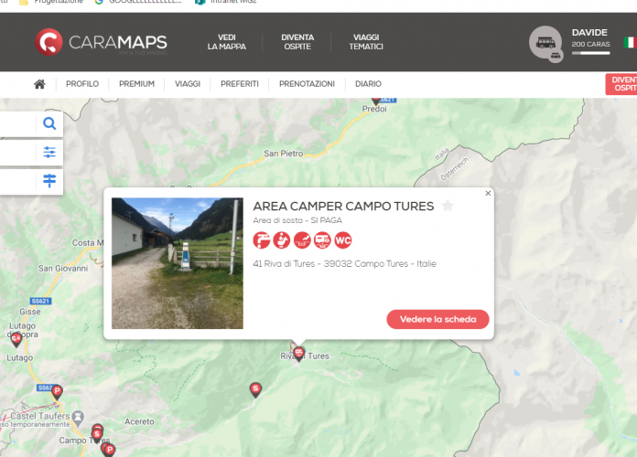
Task: Open Davide's camper avatar icon
Action: click(545, 43)
